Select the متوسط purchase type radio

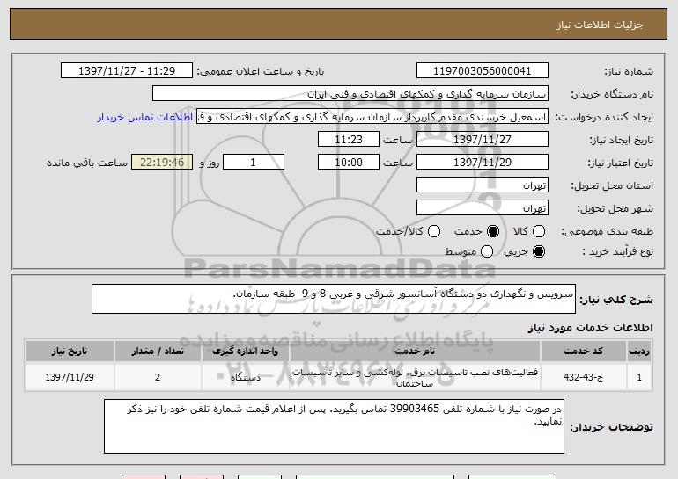coord(487,251)
